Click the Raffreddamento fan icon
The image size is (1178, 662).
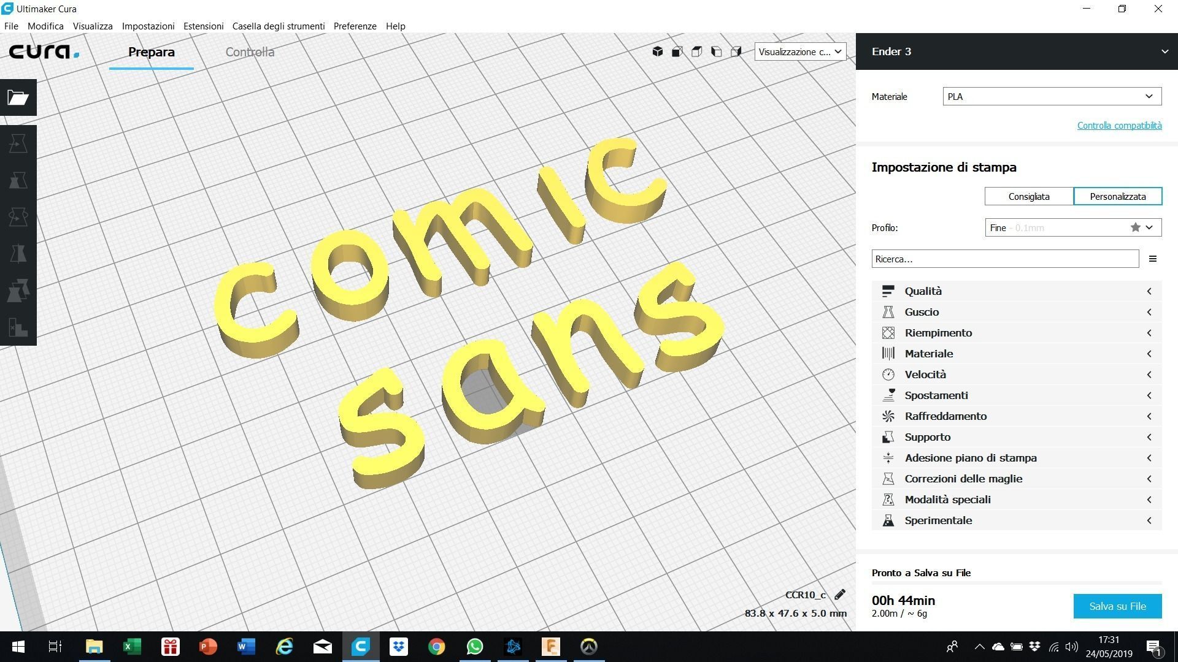click(x=888, y=416)
